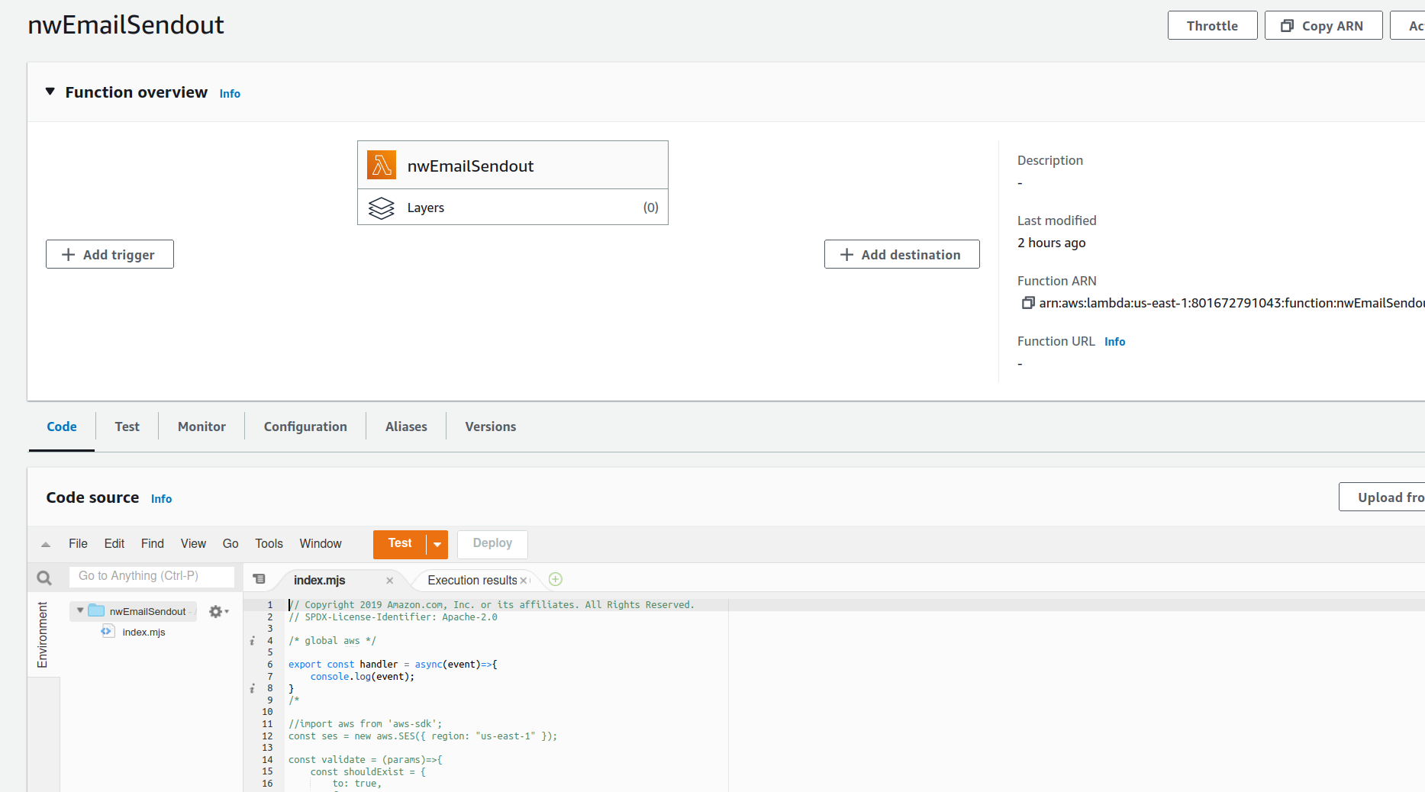Open the Find menu

click(153, 543)
